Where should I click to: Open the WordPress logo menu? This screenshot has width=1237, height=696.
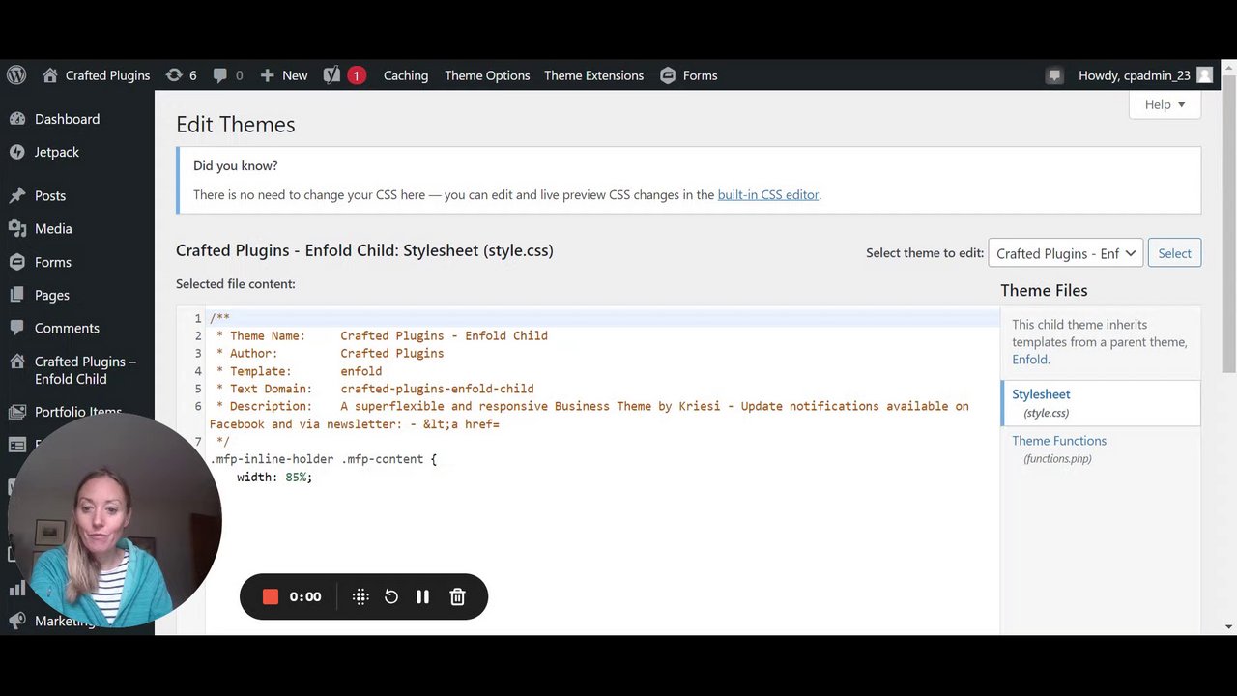click(x=16, y=75)
